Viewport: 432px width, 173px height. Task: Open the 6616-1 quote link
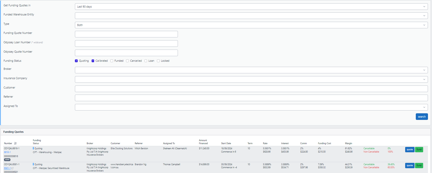(7, 152)
